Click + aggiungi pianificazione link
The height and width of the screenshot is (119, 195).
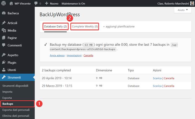point(119,26)
